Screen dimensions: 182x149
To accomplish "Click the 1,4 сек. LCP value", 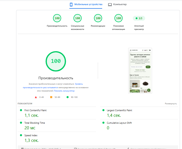I will point(114,116).
